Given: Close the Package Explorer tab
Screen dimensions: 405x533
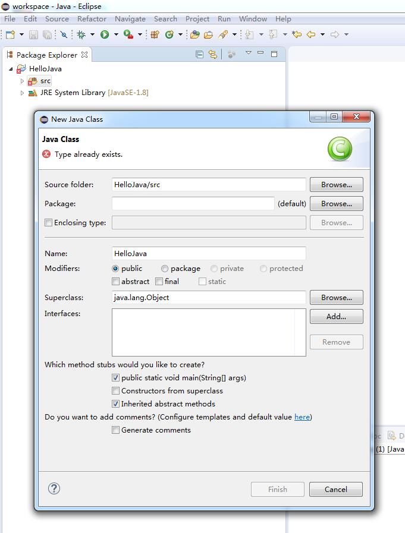Looking at the screenshot, I should 84,55.
